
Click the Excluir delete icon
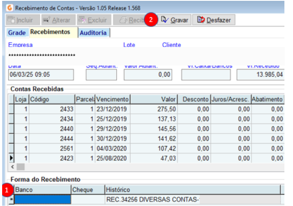[82, 20]
